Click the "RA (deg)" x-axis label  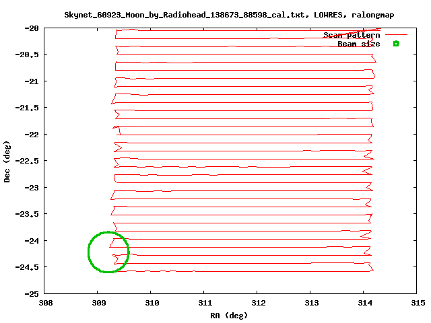229,316
